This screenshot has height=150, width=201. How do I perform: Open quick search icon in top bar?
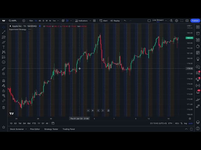tap(171, 21)
